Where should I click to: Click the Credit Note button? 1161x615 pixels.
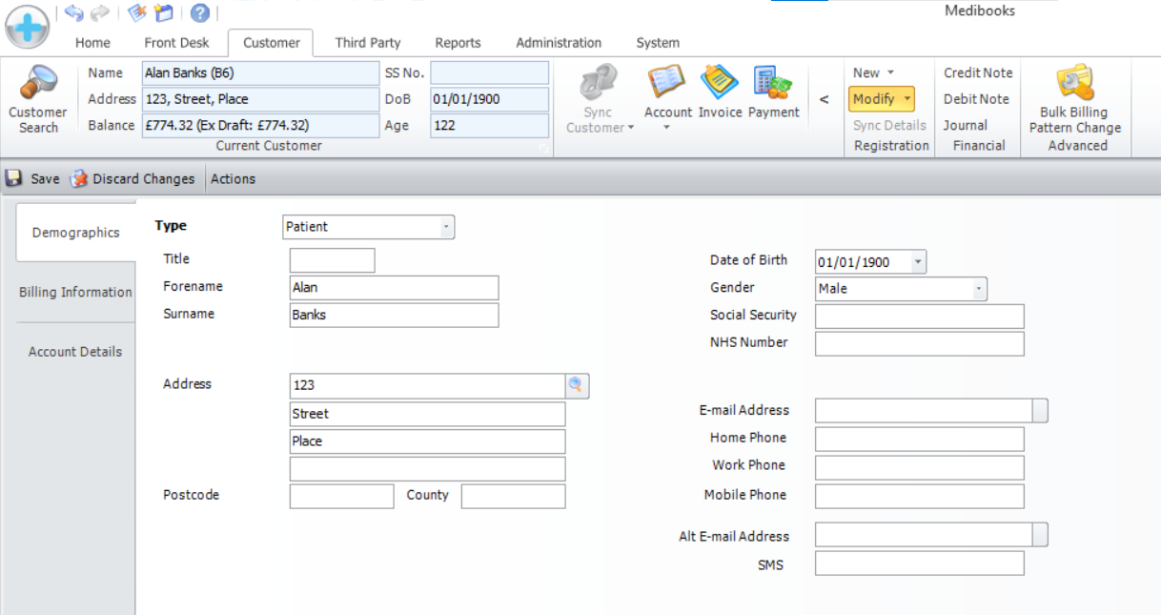click(x=978, y=72)
